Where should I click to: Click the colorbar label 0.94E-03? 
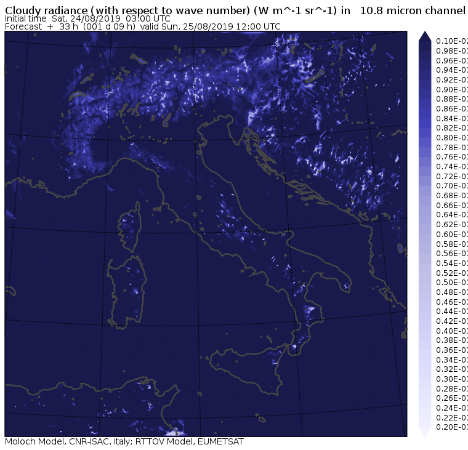click(452, 70)
